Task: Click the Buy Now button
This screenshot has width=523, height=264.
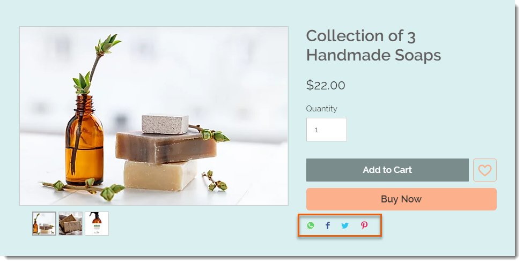Action: [x=401, y=199]
